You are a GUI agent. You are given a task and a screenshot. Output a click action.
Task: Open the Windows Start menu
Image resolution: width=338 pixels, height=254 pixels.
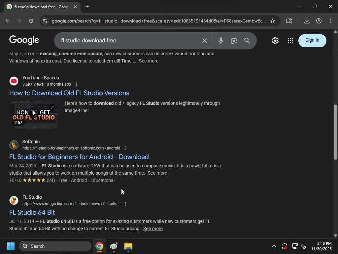(11, 246)
